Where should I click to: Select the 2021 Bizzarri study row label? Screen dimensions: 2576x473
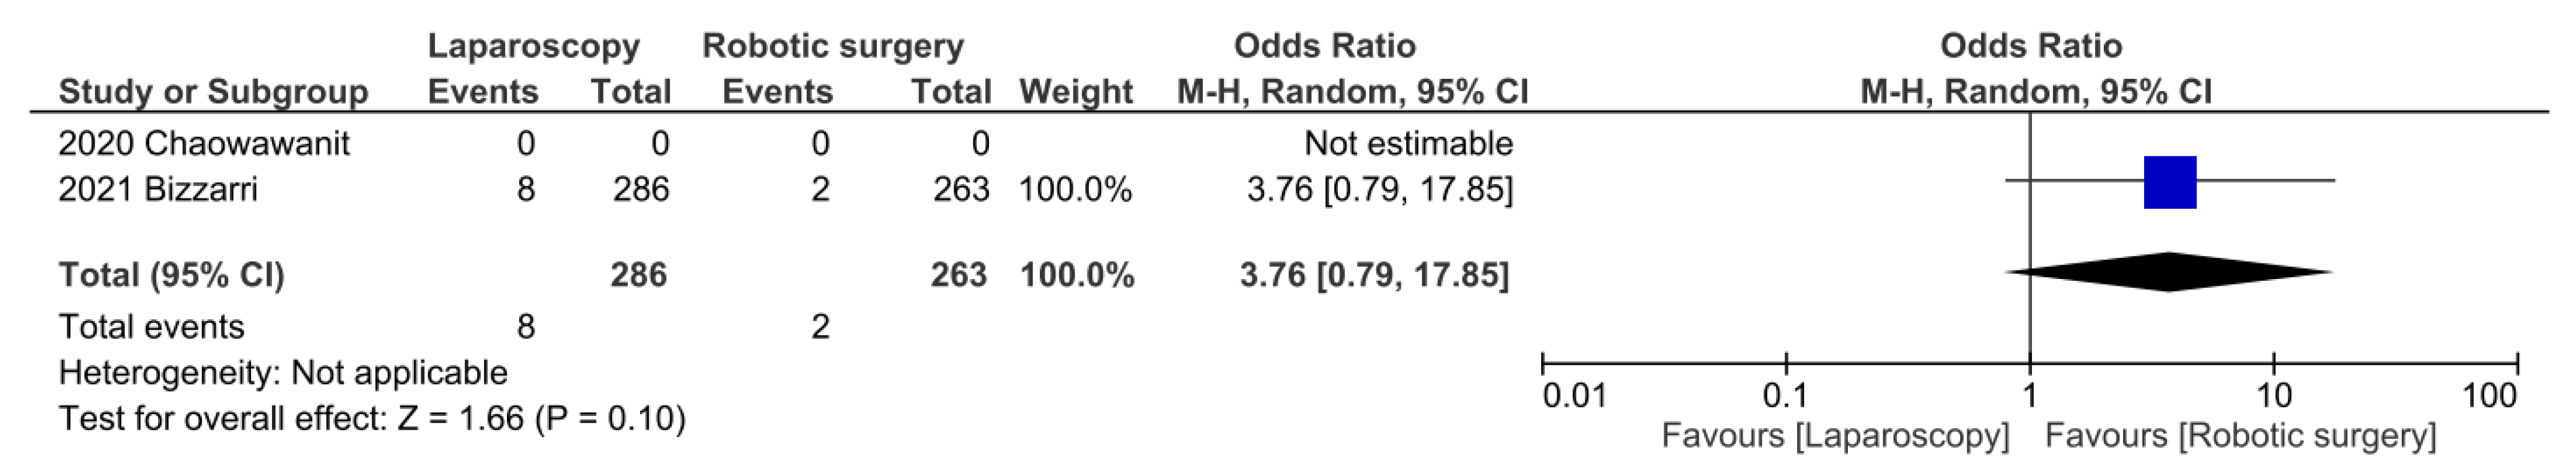tap(158, 189)
